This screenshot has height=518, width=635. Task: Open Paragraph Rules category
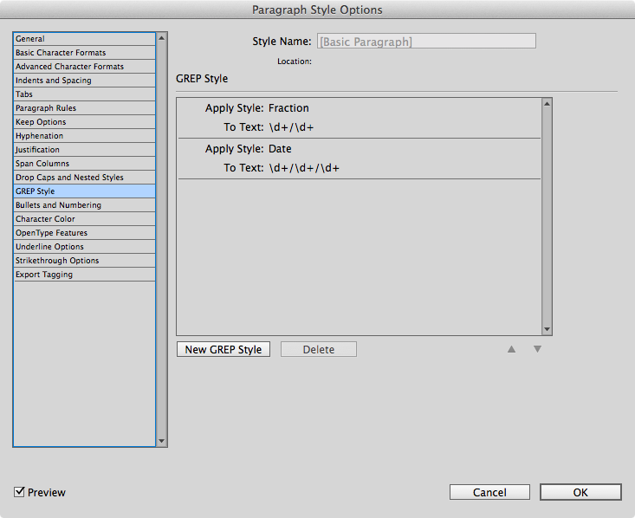(x=84, y=108)
